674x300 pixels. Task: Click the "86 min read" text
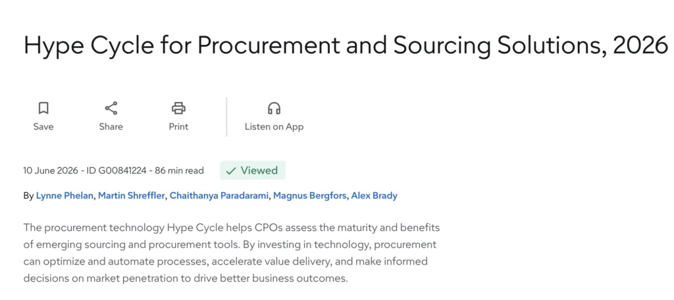coord(179,170)
